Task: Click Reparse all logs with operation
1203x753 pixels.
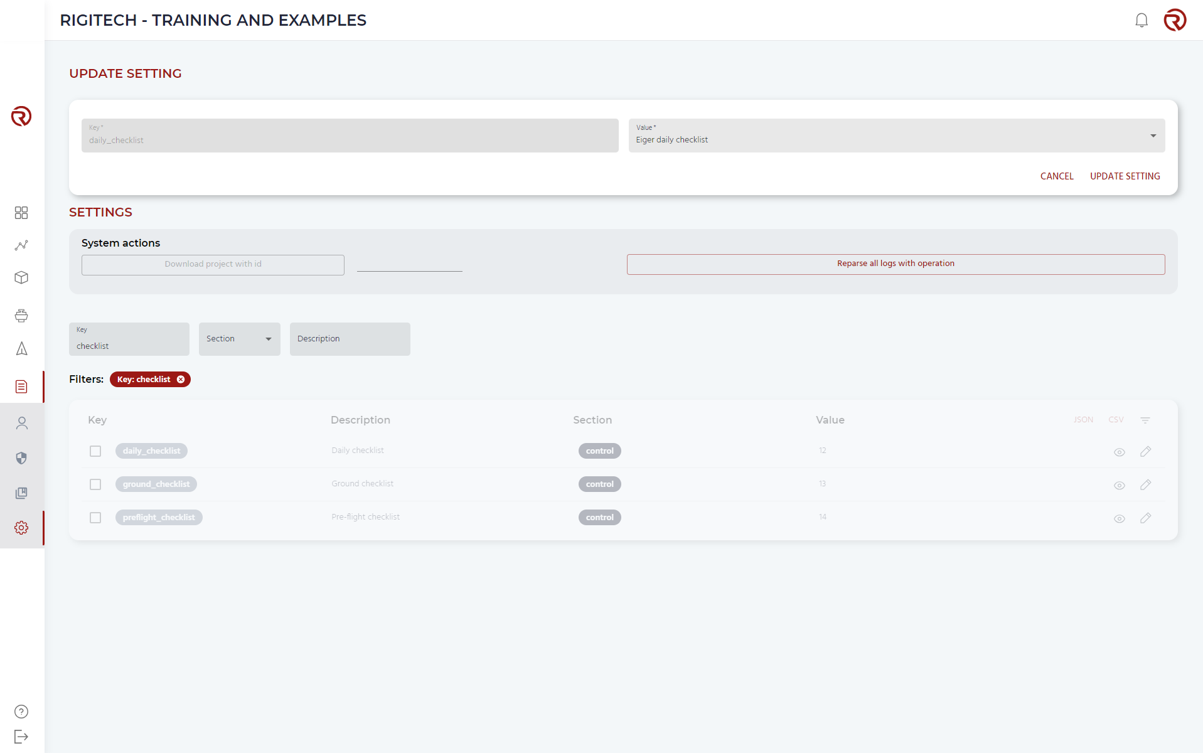Action: 896,264
